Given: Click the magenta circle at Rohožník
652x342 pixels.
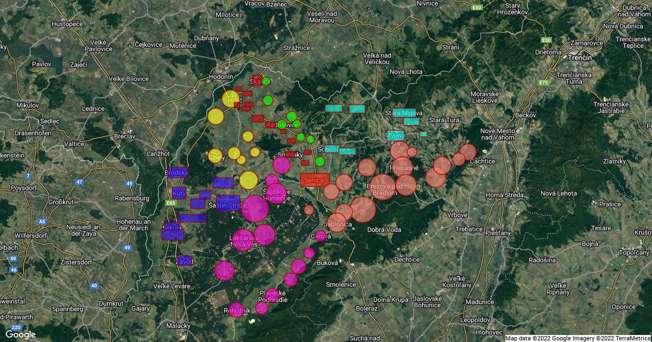Looking at the screenshot, I should pos(236,309).
